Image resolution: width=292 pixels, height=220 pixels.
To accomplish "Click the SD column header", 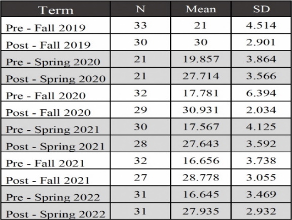I will [261, 9].
